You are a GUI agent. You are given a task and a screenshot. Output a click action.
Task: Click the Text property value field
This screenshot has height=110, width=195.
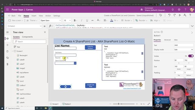click(184, 45)
